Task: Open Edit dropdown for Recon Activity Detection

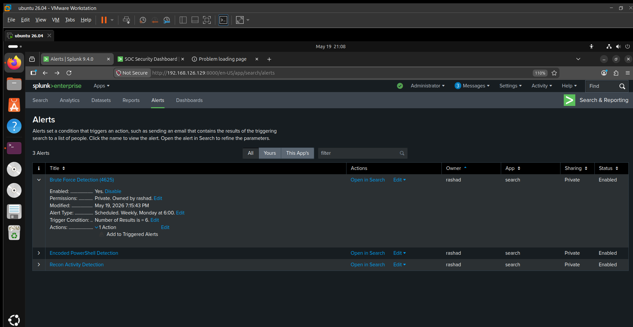Action: click(x=400, y=265)
